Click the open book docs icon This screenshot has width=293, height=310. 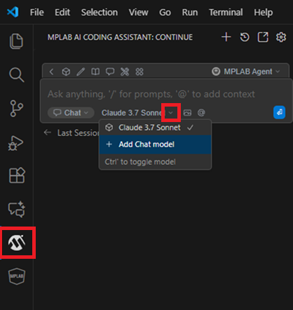point(95,72)
